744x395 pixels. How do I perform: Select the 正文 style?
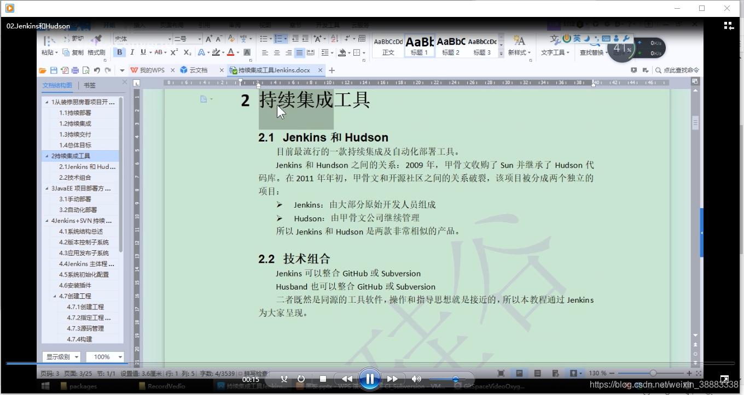[x=388, y=46]
